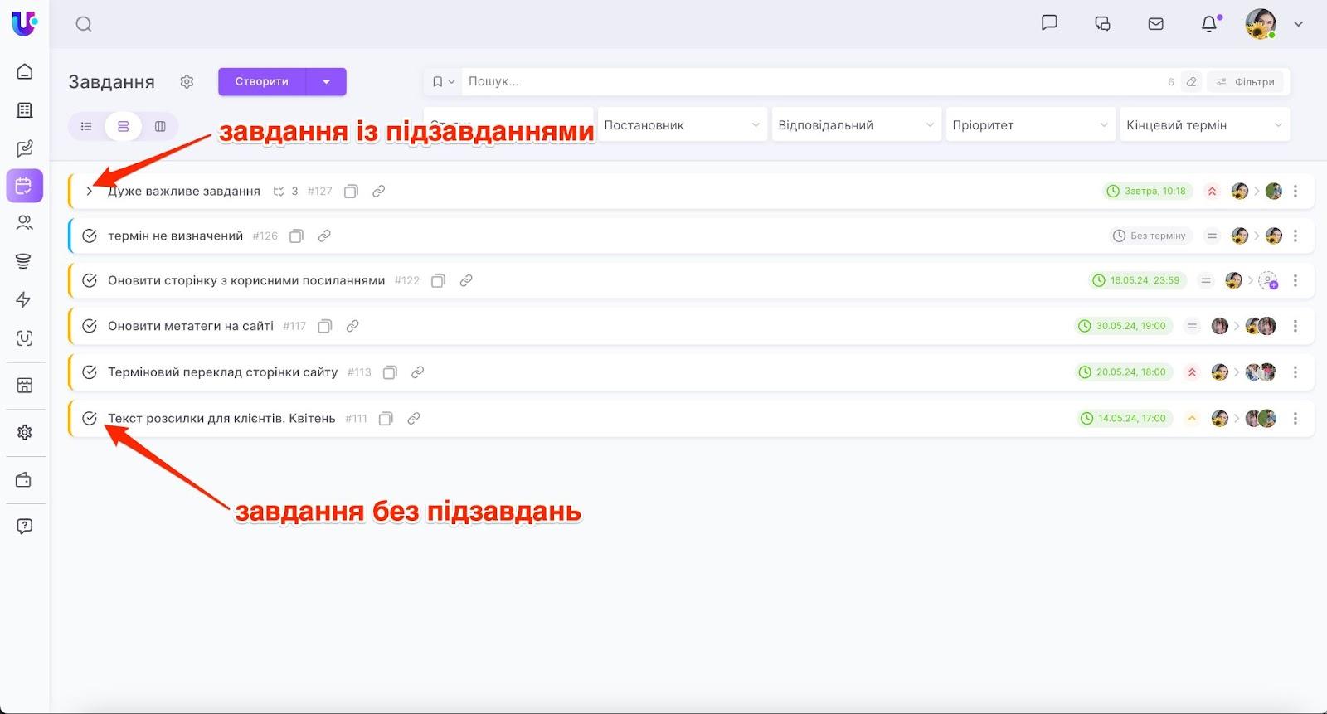This screenshot has height=714, width=1327.
Task: Switch to card rows view
Action: [x=123, y=126]
